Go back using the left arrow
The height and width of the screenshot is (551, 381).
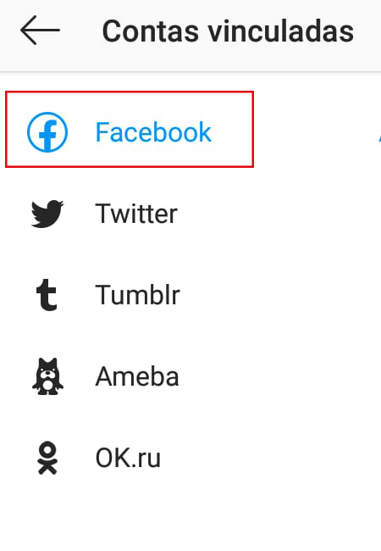click(40, 31)
